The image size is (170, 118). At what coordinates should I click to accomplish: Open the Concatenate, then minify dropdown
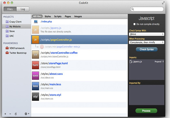147,42
